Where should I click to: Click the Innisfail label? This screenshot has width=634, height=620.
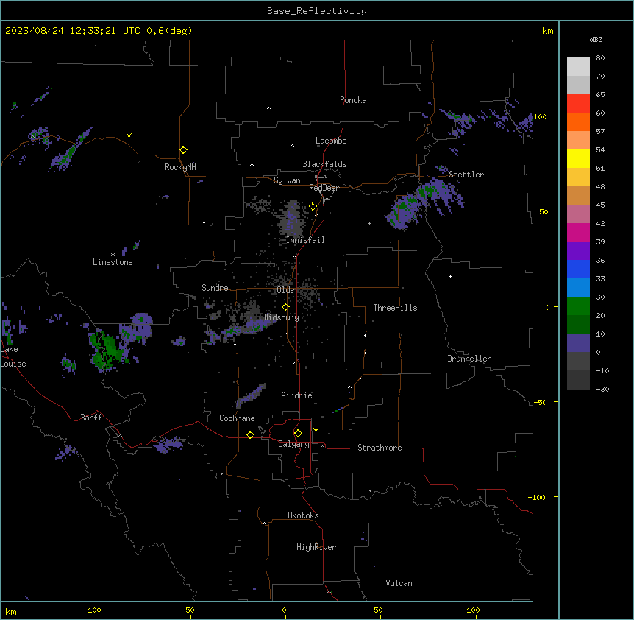click(305, 240)
